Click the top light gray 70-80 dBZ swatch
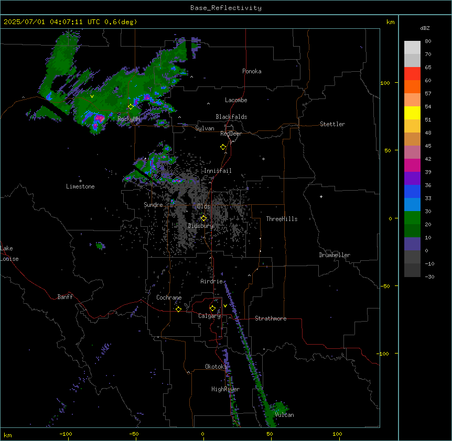This screenshot has height=441, width=452. [x=412, y=48]
